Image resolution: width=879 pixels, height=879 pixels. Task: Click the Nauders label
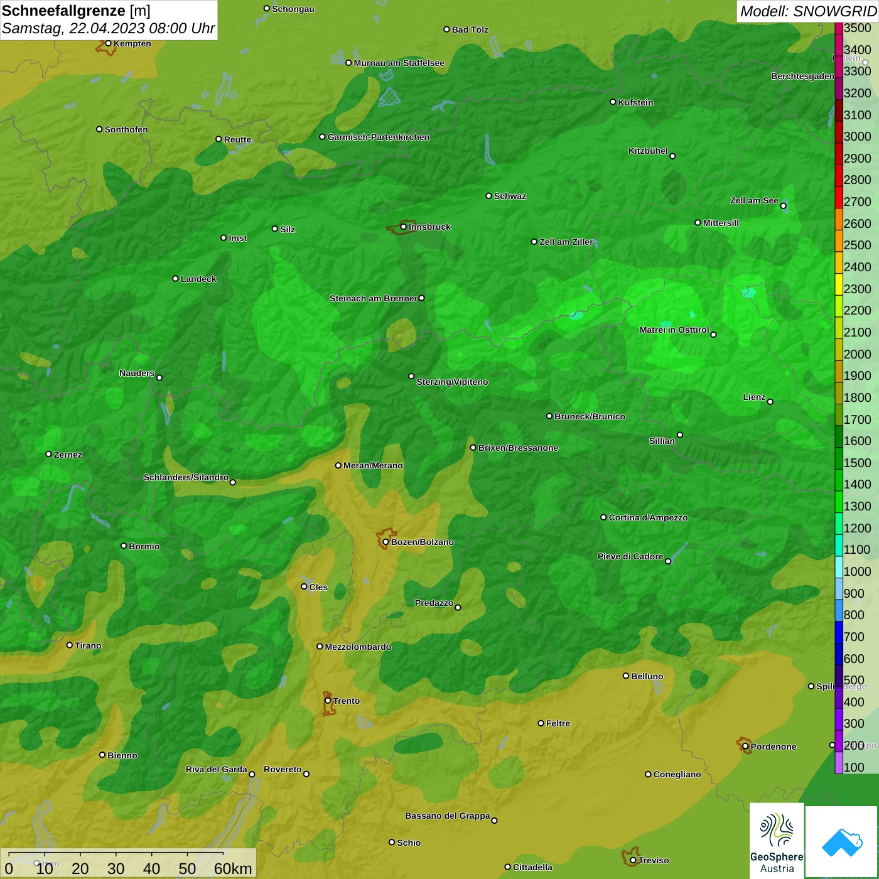[137, 373]
